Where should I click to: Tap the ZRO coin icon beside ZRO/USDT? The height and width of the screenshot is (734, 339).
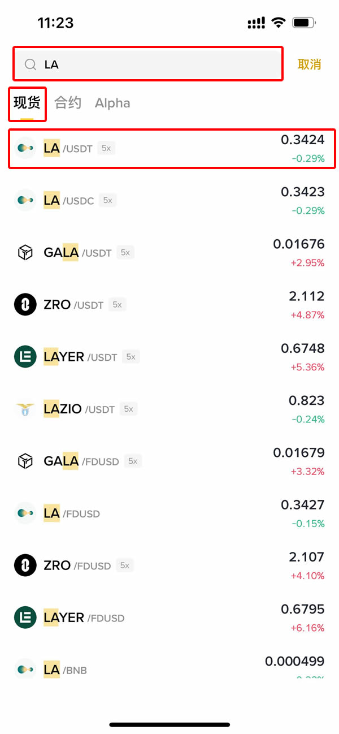(25, 305)
